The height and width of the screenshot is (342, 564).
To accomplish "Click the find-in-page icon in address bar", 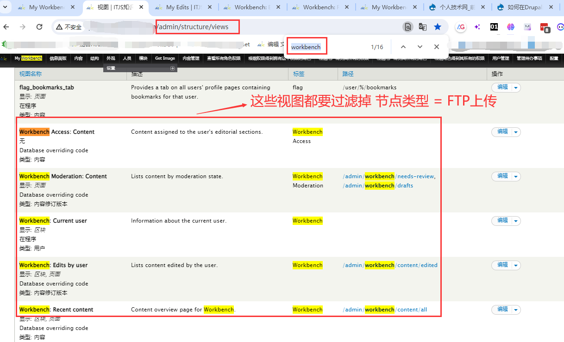I will [x=407, y=27].
